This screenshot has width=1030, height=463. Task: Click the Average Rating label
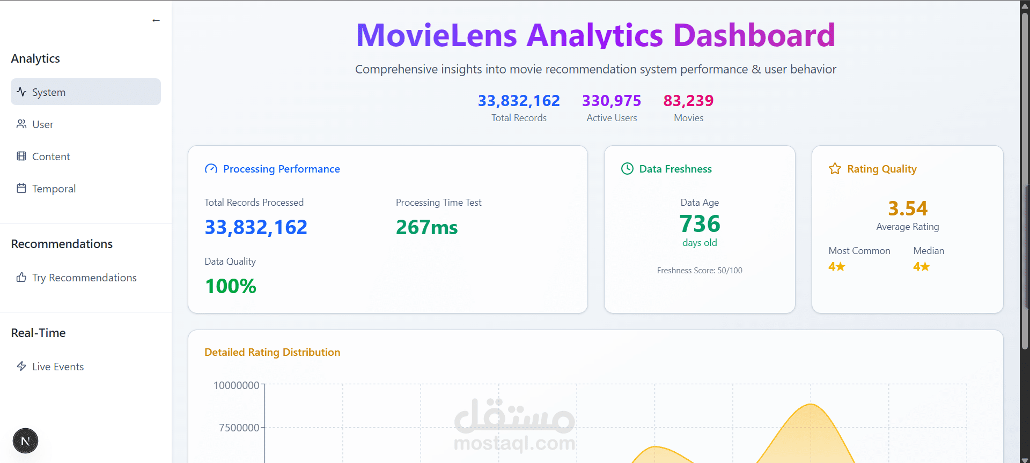(908, 227)
